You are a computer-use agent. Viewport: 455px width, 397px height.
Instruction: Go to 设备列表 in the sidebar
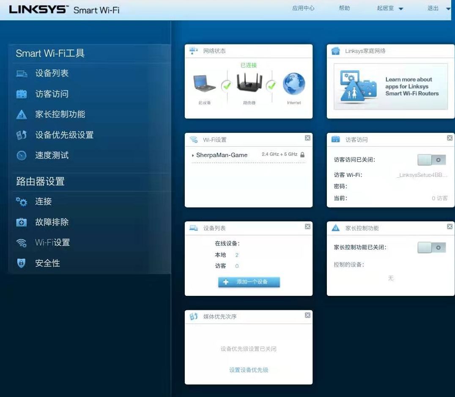pos(52,73)
